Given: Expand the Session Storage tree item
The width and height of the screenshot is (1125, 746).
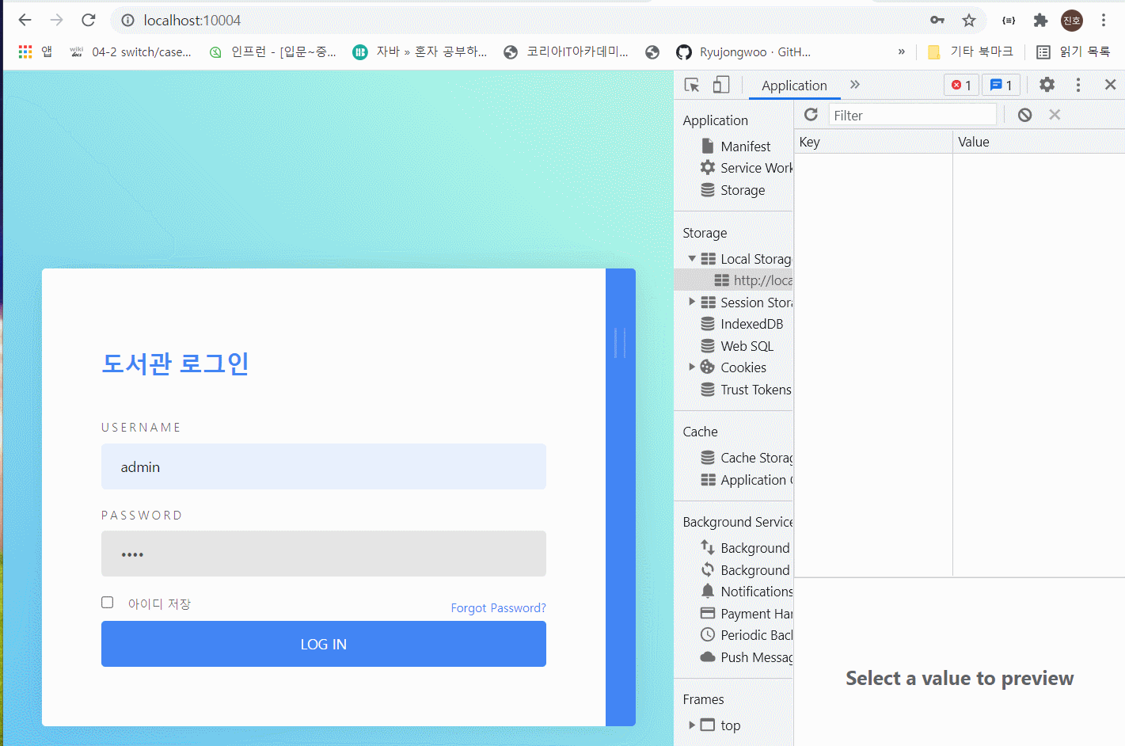Looking at the screenshot, I should [x=693, y=302].
